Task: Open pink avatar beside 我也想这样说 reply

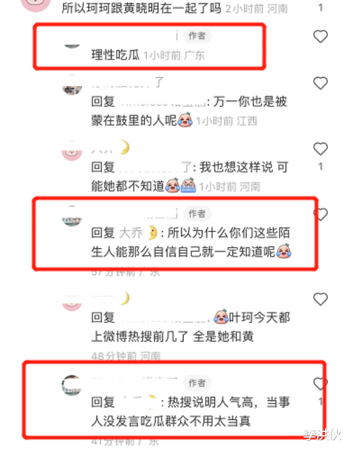Action: pyautogui.click(x=72, y=150)
